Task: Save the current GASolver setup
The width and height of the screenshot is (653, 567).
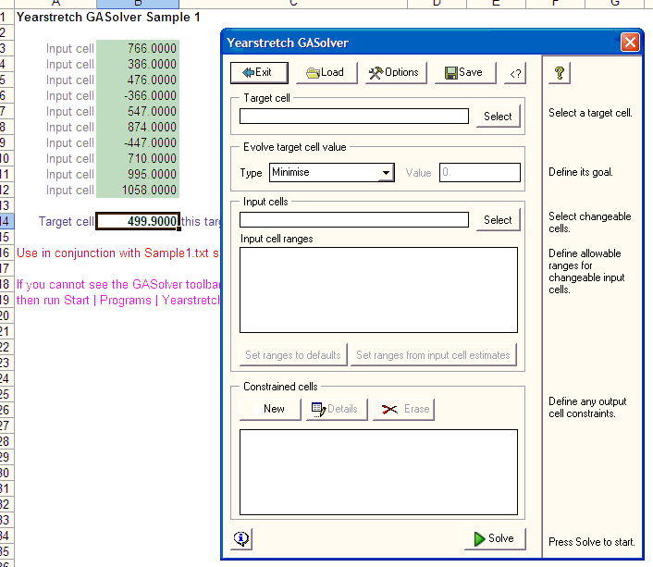Action: [465, 73]
